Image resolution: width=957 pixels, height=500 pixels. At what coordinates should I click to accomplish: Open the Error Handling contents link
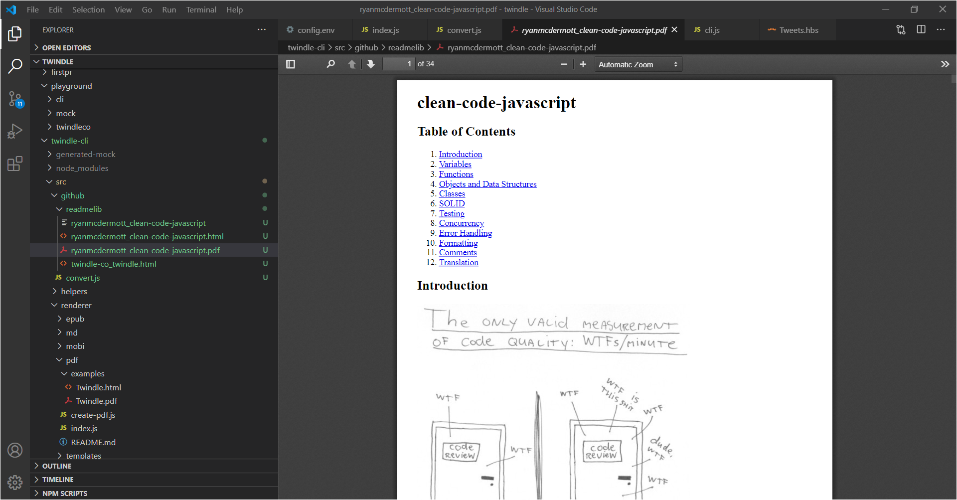click(466, 233)
